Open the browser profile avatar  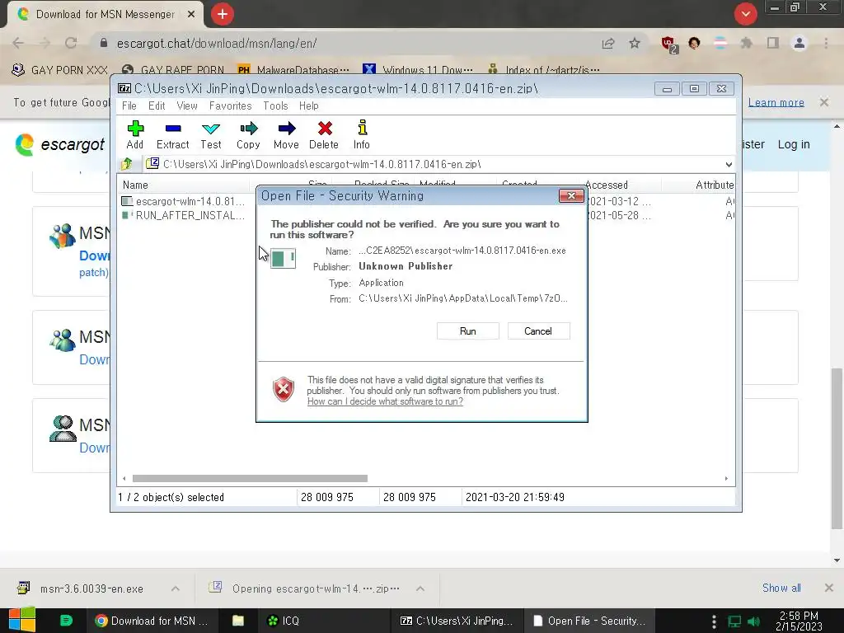(x=799, y=43)
